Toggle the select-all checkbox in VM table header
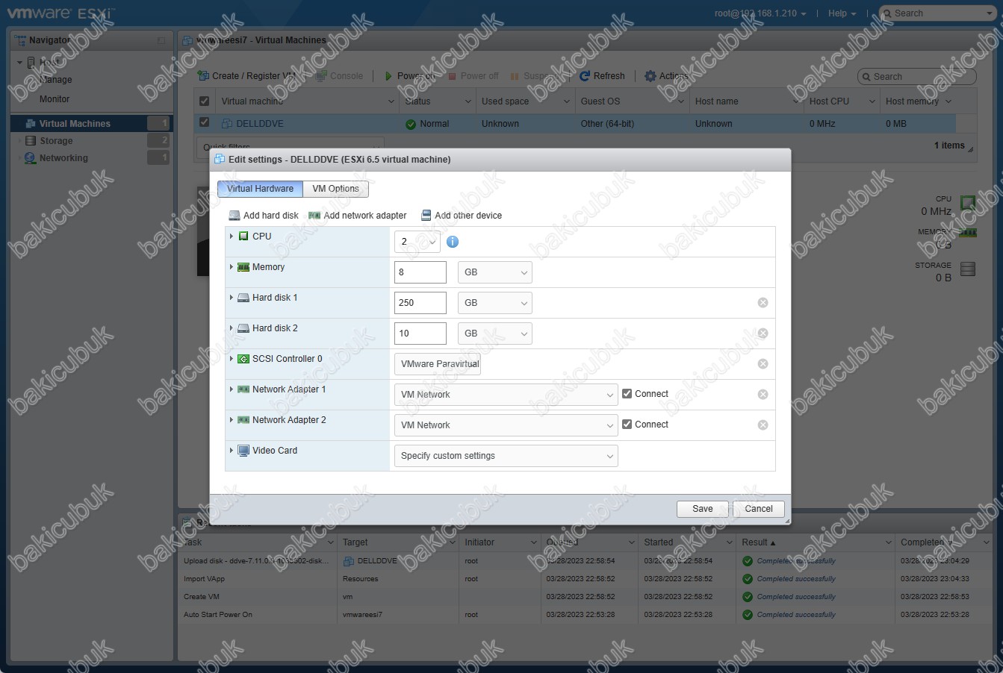The width and height of the screenshot is (1003, 673). pos(204,101)
